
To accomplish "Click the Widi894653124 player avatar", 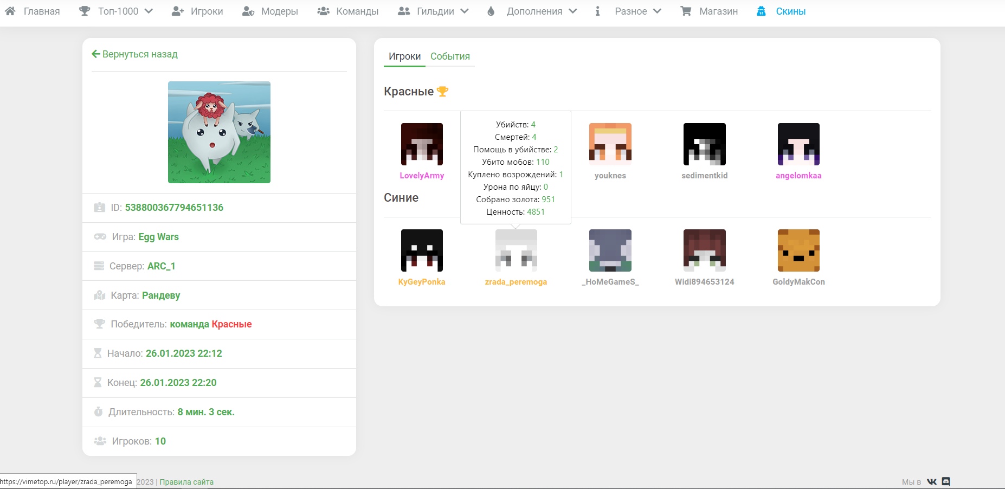I will coord(704,250).
